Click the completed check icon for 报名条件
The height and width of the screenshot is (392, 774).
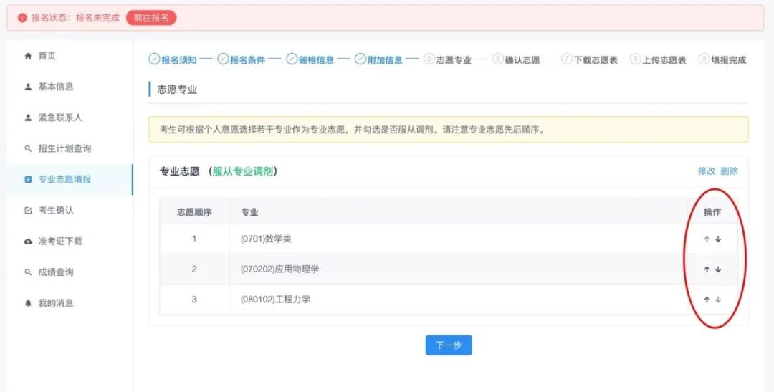(223, 59)
